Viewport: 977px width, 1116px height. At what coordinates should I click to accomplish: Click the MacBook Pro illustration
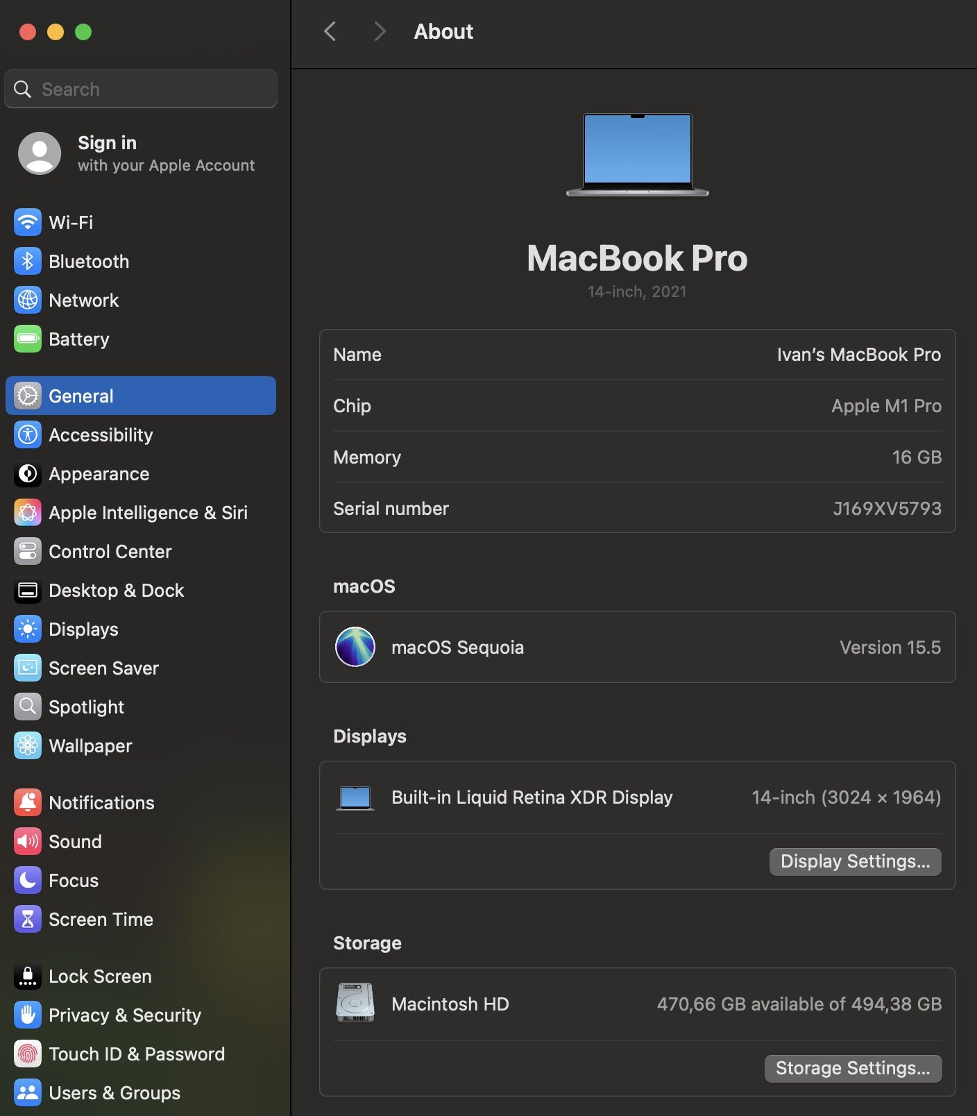pos(638,155)
